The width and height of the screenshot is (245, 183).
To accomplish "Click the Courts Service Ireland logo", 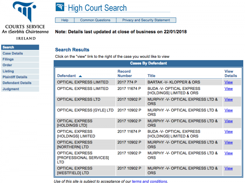I will 25,21.
